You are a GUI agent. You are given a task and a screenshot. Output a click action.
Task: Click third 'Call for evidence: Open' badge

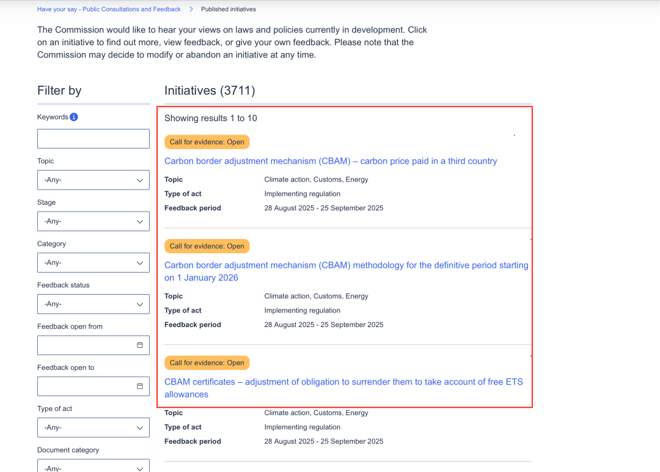(207, 363)
